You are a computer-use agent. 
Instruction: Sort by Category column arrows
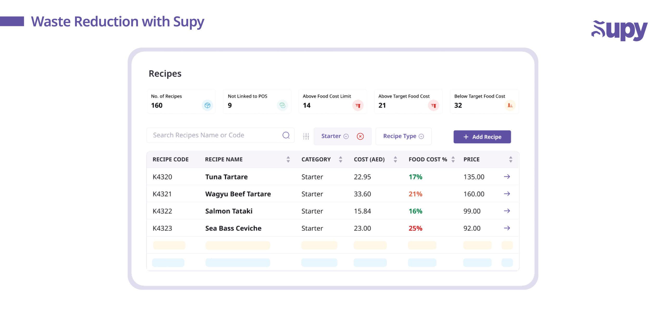tap(341, 159)
